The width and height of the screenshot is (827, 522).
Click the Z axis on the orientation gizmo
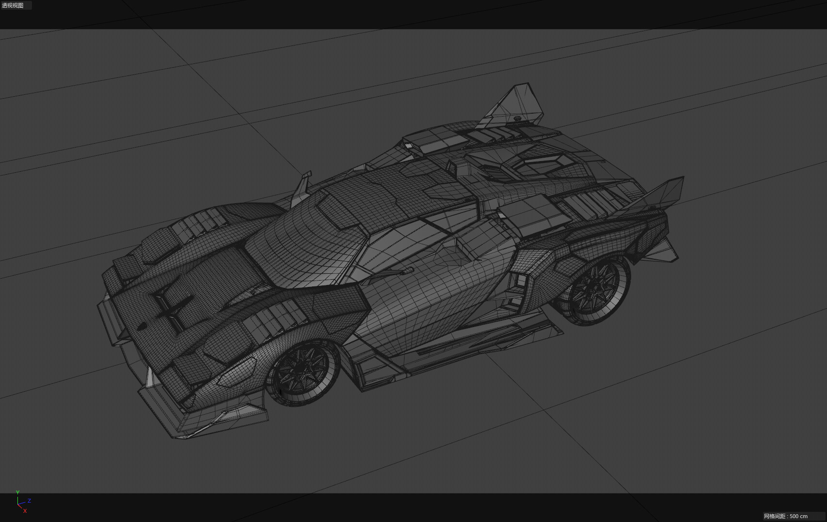[29, 501]
